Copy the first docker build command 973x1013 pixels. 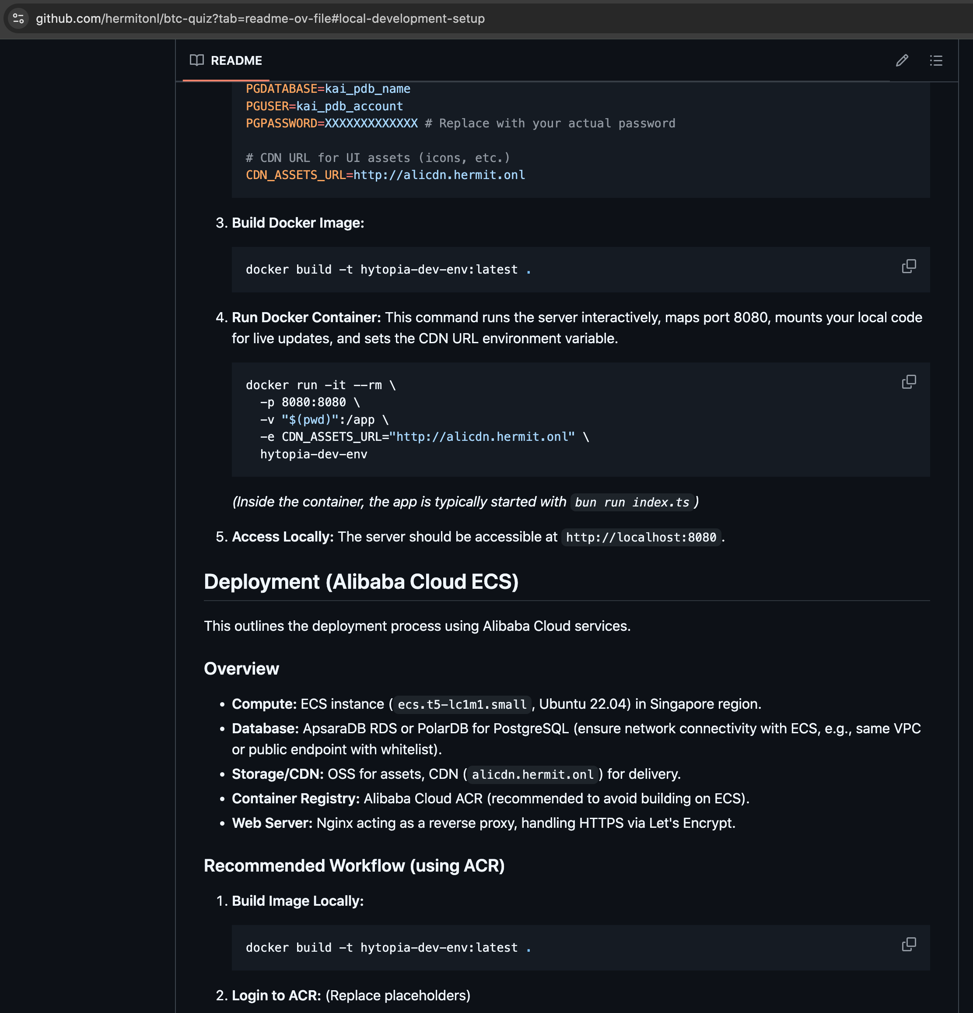[908, 267]
